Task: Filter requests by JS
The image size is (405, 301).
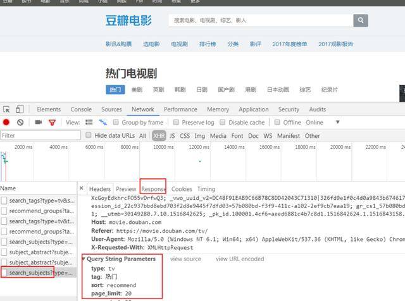Action: pyautogui.click(x=172, y=136)
